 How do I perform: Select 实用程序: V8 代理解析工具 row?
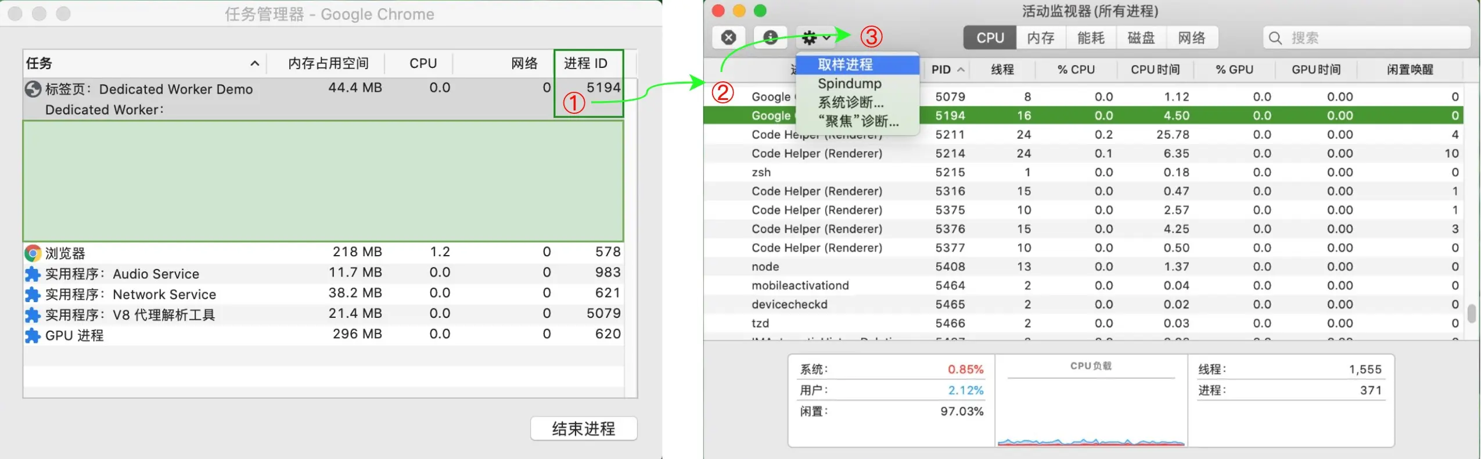[323, 314]
